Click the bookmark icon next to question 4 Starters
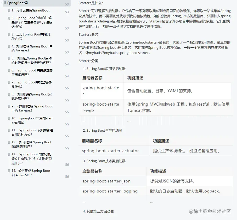Image resolution: width=237 pixels, height=220 pixels. pyautogui.click(x=9, y=46)
